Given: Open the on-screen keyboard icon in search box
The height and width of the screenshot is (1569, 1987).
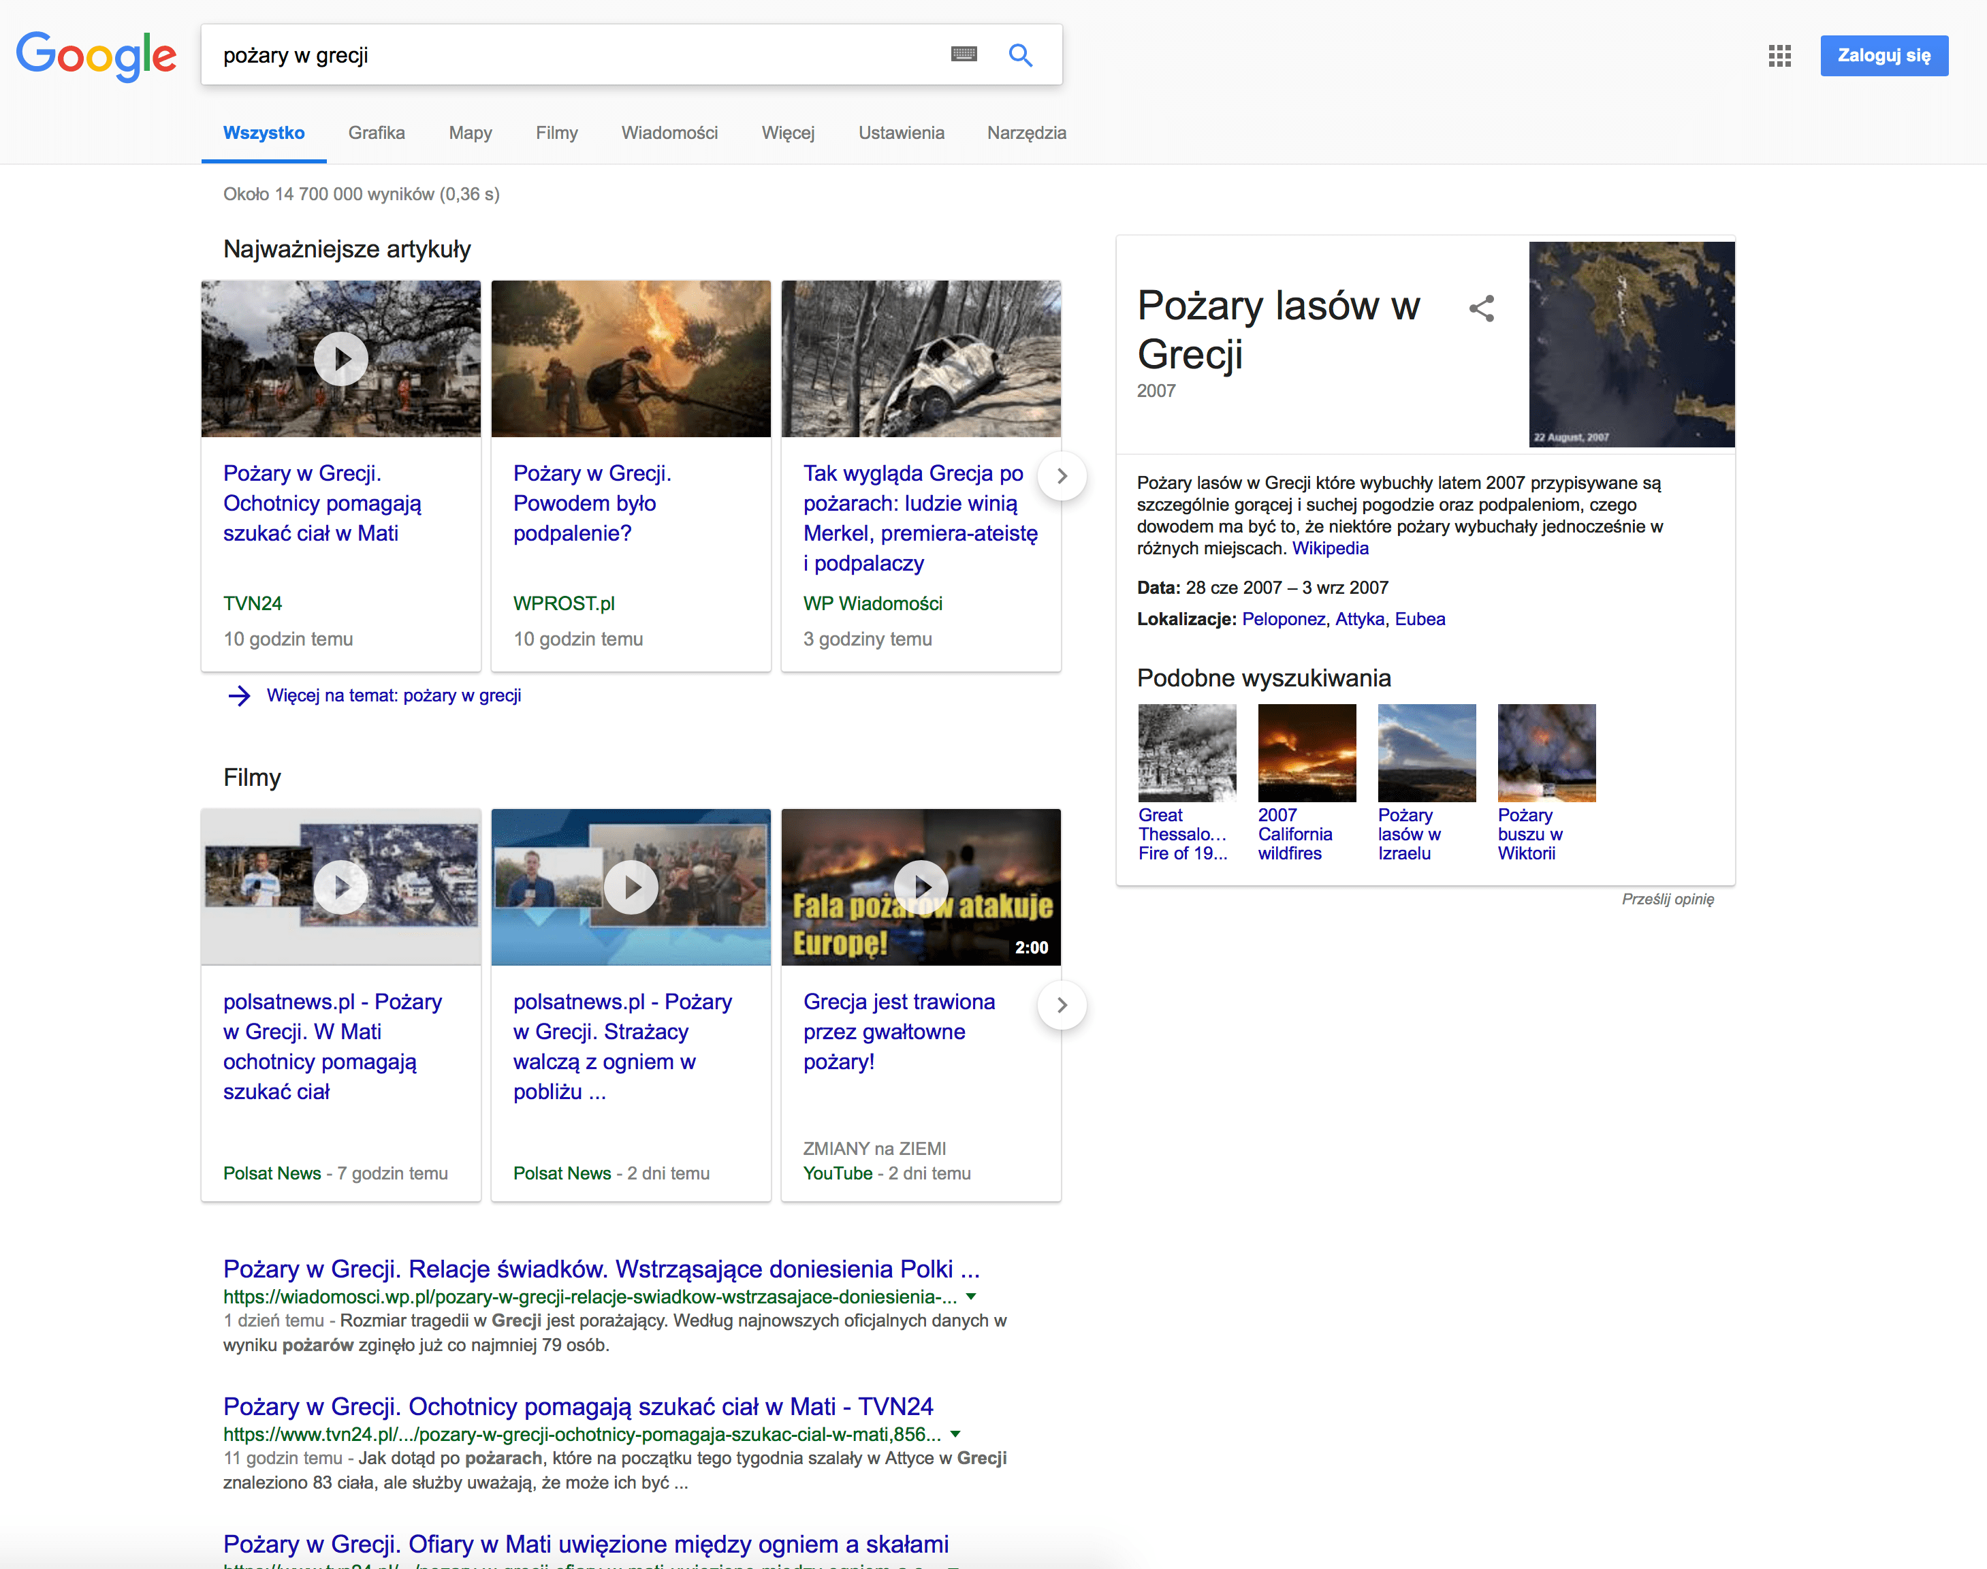Looking at the screenshot, I should pyautogui.click(x=964, y=54).
